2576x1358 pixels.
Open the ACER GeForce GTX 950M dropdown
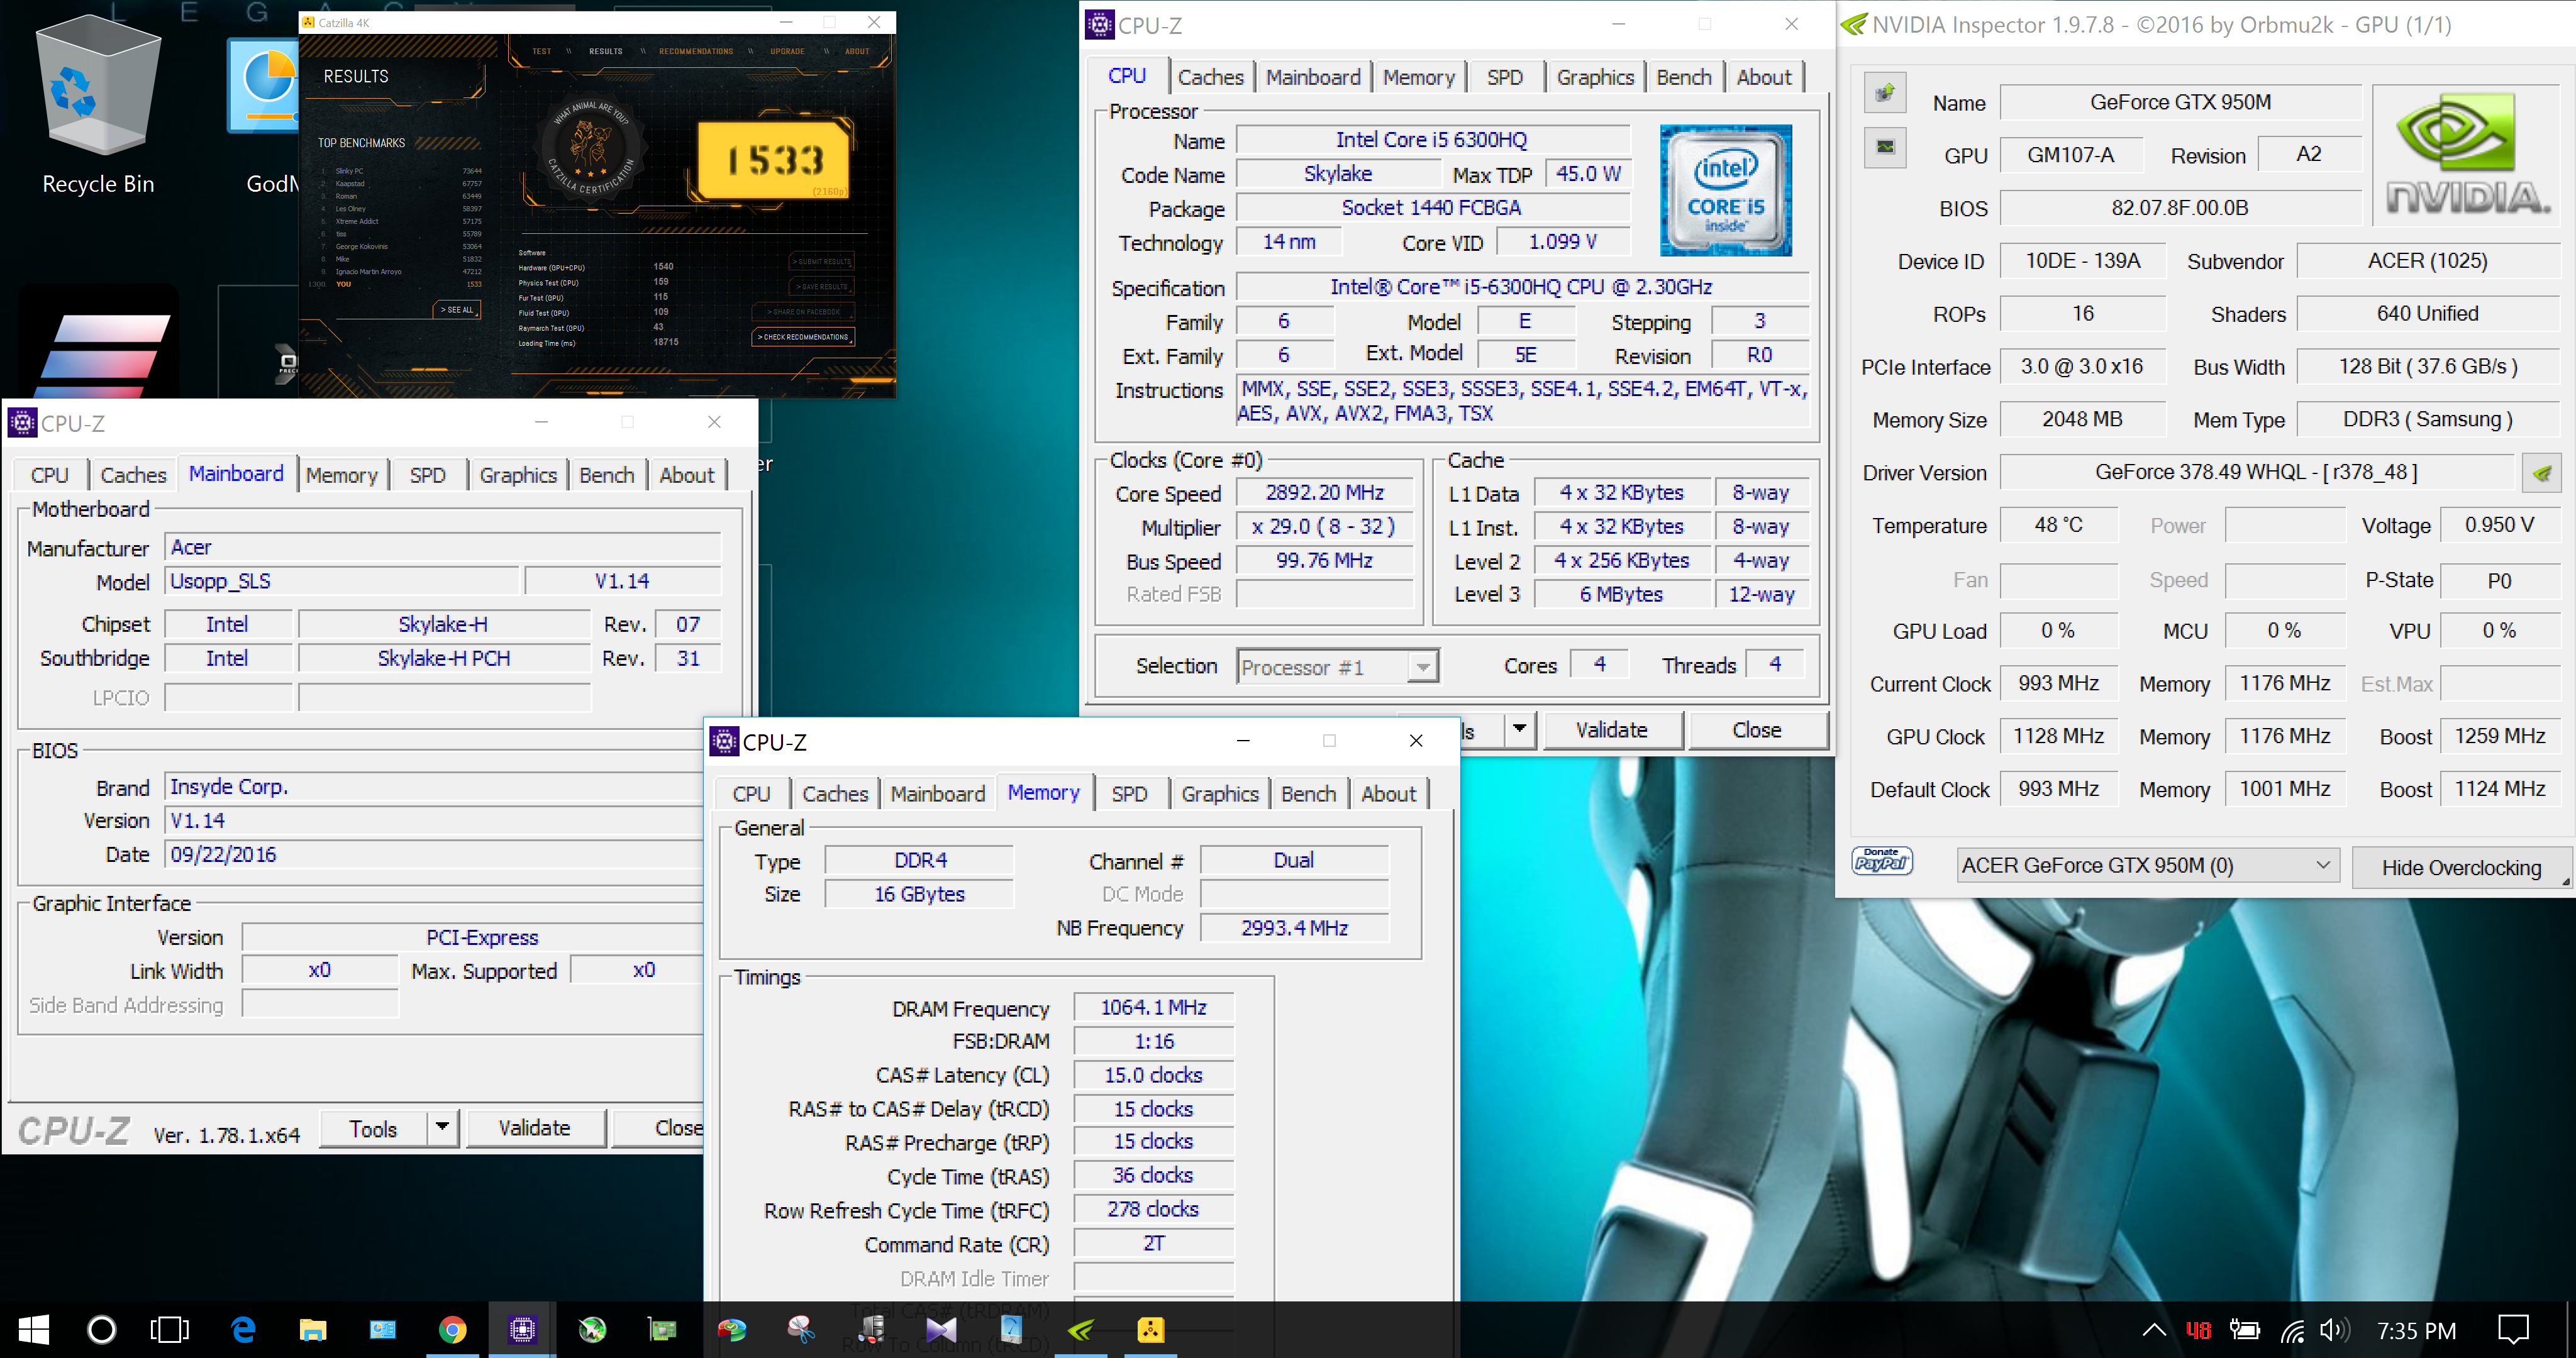(x=2147, y=866)
